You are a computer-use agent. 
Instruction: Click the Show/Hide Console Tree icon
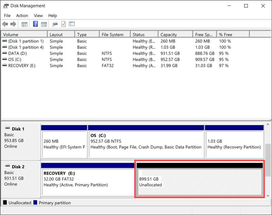24,24
